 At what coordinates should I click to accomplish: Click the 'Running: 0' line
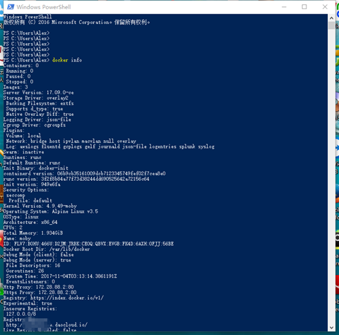20,71
